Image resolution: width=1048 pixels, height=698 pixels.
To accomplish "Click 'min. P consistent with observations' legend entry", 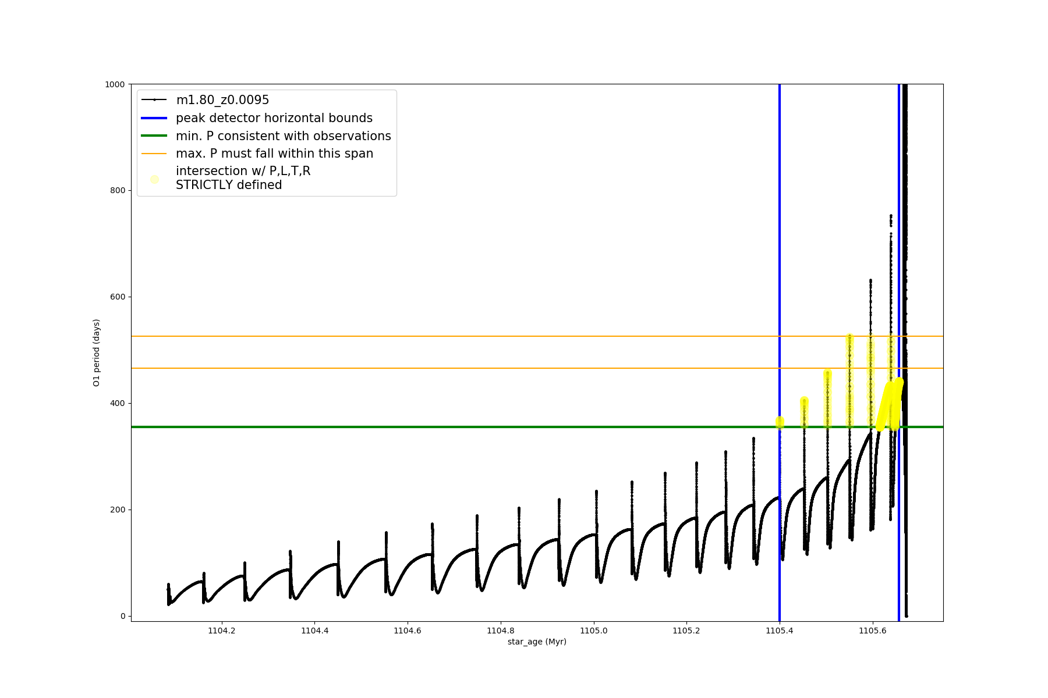I will [x=283, y=136].
